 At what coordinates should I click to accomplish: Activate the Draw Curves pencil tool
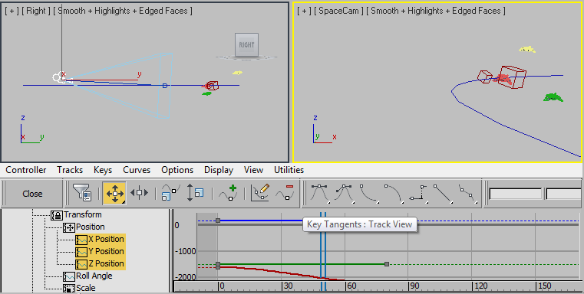pos(260,193)
